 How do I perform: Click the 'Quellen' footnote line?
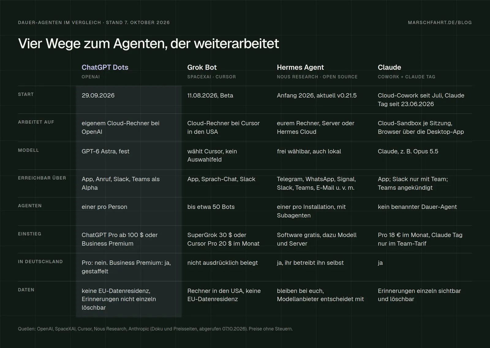click(x=155, y=329)
